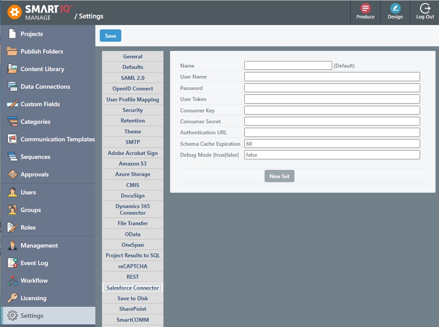Open the OneSpan tab
Viewport: 439px width, 327px height.
tap(133, 245)
